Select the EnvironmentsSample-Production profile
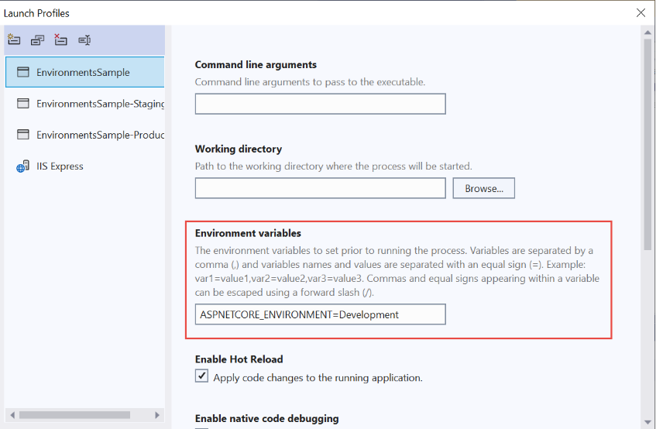 pyautogui.click(x=84, y=135)
